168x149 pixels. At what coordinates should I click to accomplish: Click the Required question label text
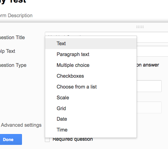click(73, 139)
